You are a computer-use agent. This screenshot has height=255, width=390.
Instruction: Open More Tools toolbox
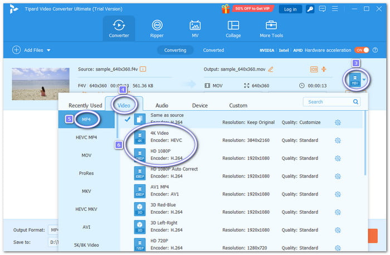click(271, 28)
